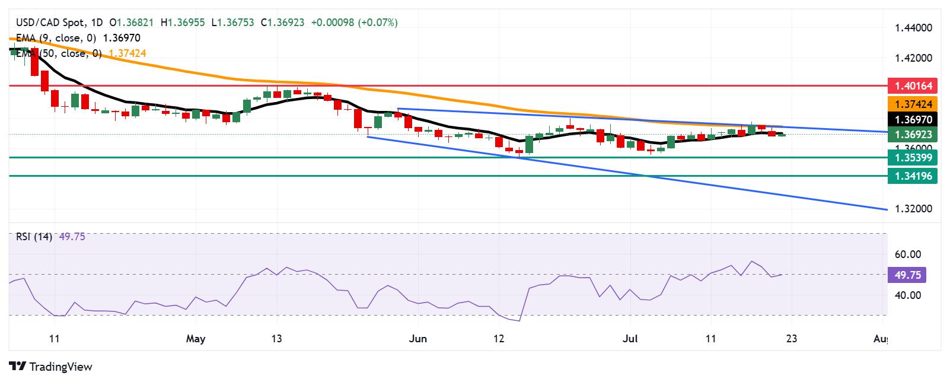
Task: Click the May label on time axis
Action: click(x=196, y=339)
